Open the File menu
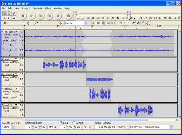 [3, 8]
